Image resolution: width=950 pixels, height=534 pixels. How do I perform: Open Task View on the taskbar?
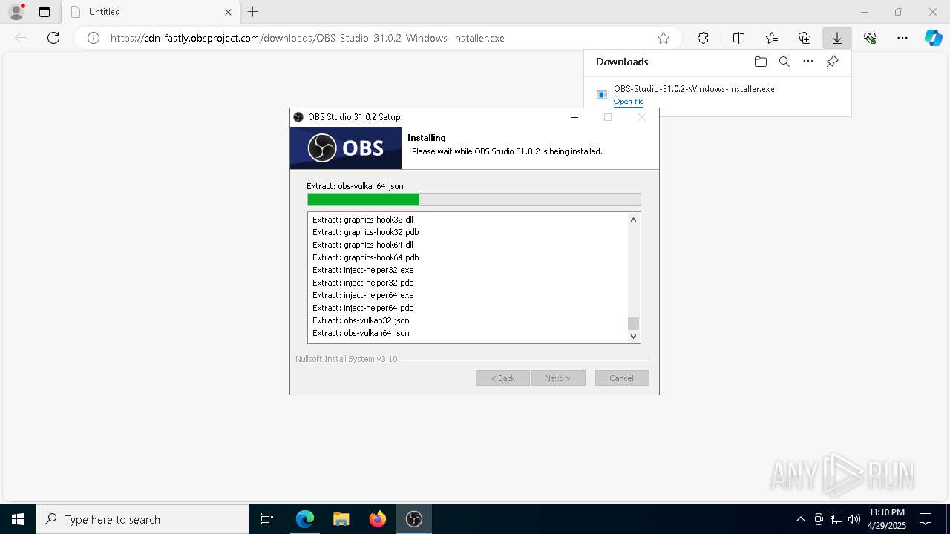point(267,519)
